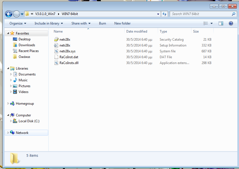Click the folder icon in the address bar

tap(27, 14)
